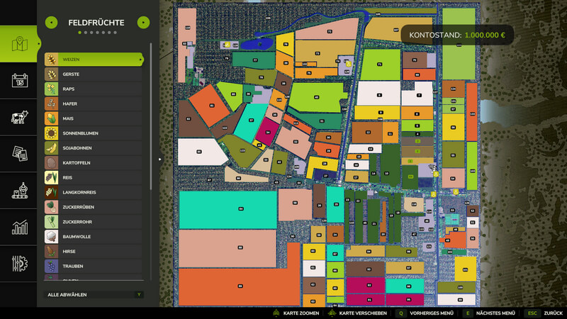Toggle Gerste crop filter

coord(94,74)
